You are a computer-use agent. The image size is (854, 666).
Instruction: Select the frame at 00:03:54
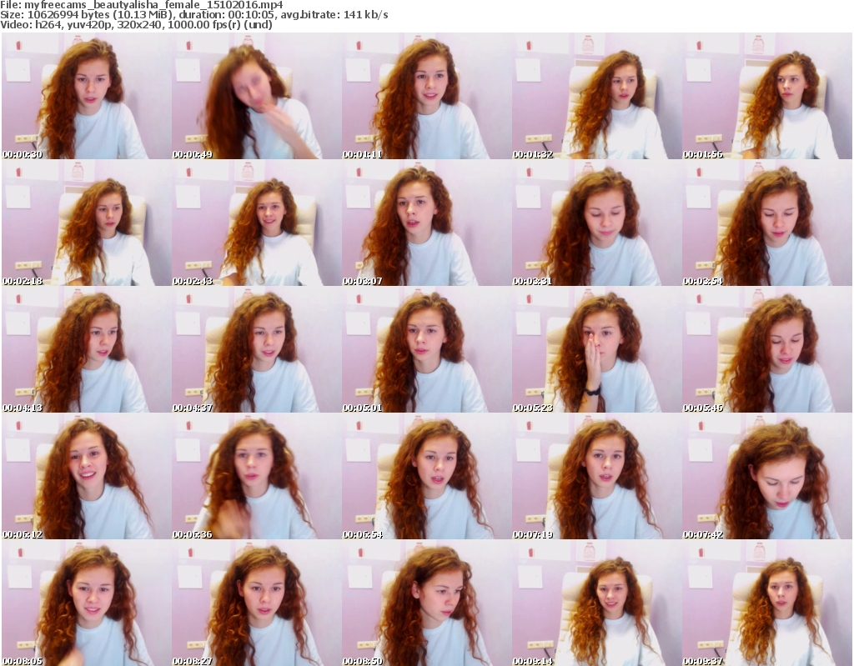(767, 223)
